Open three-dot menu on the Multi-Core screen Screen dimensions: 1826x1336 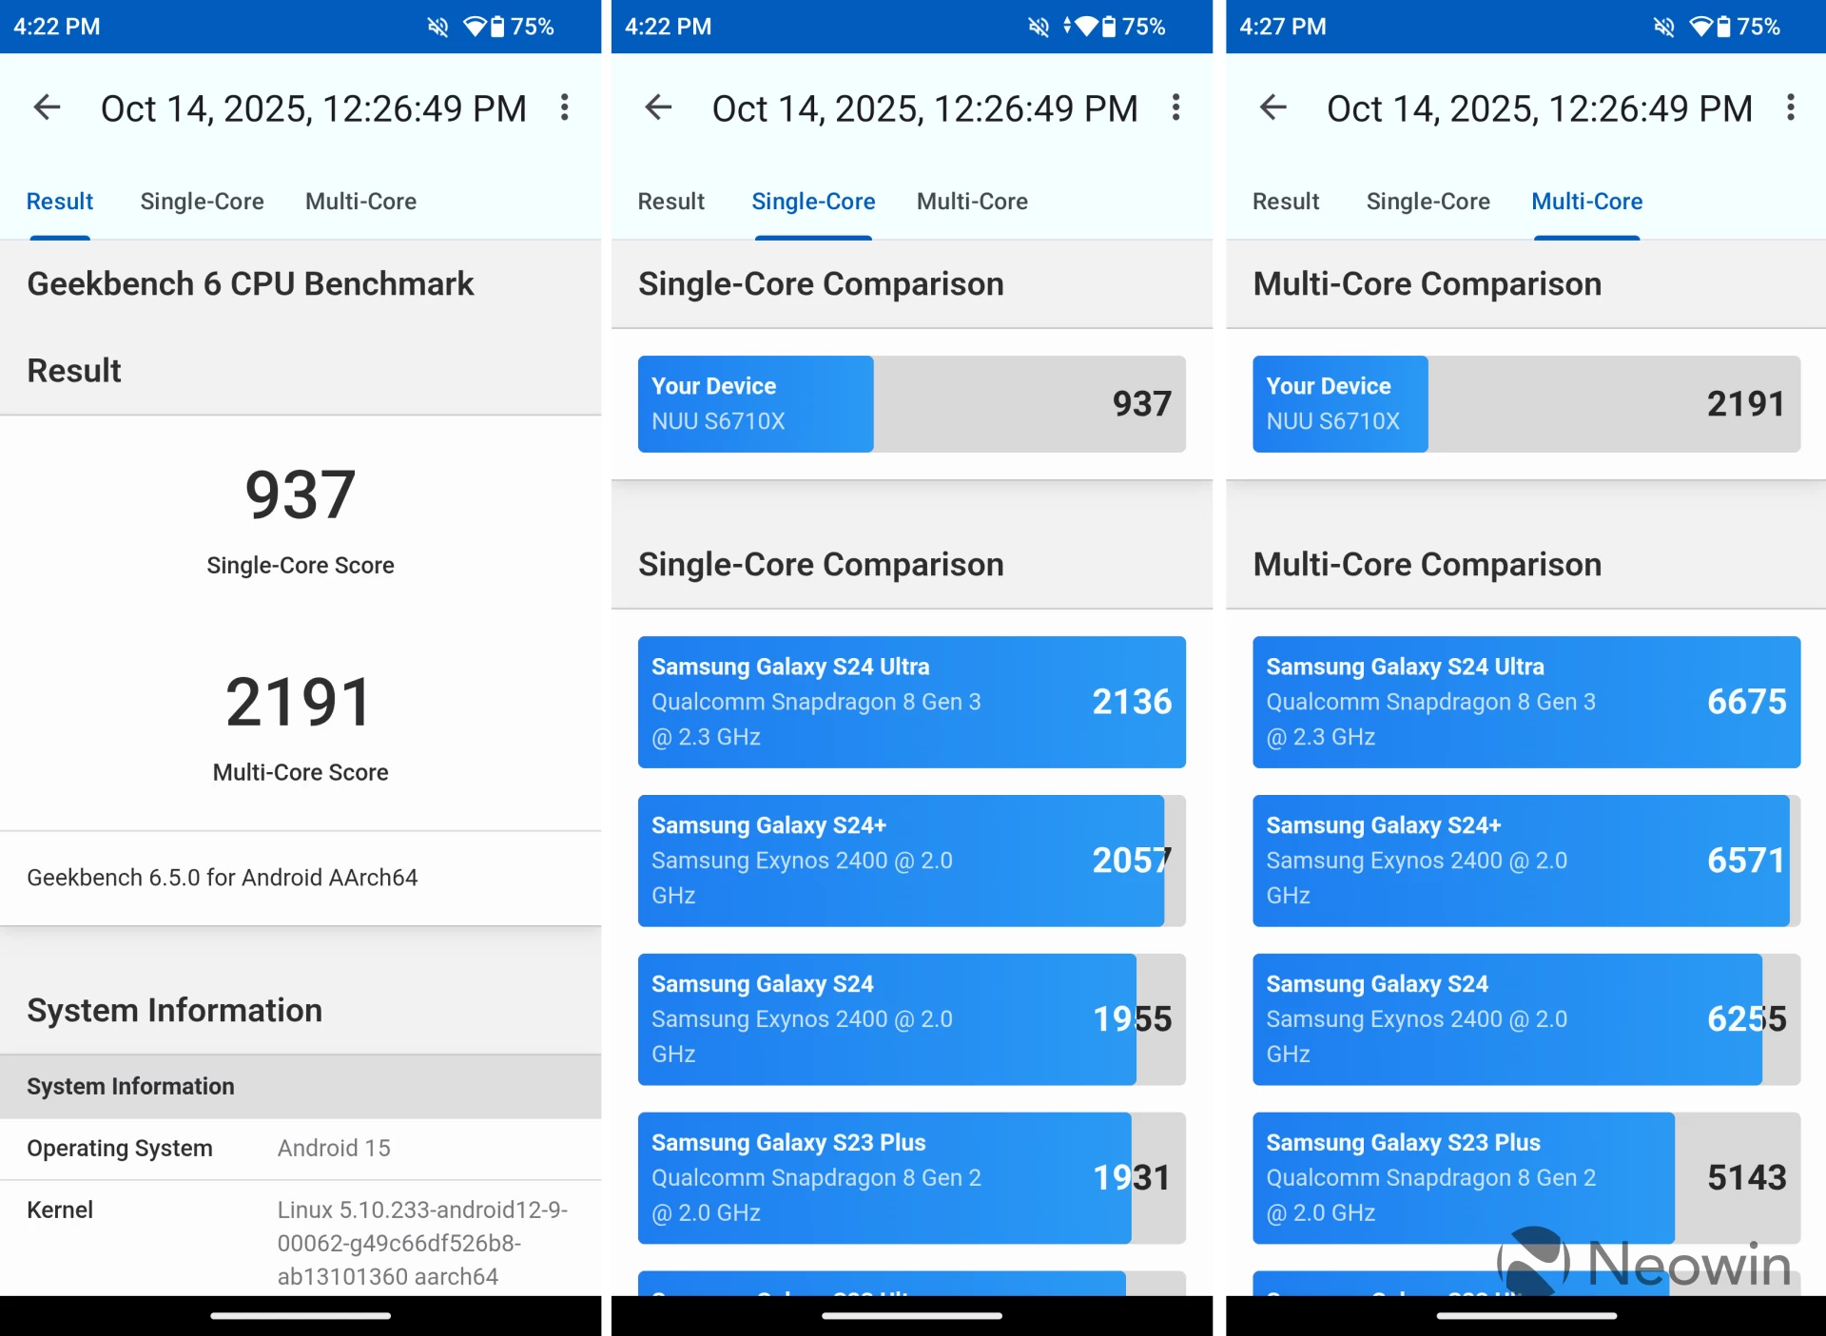coord(1791,107)
